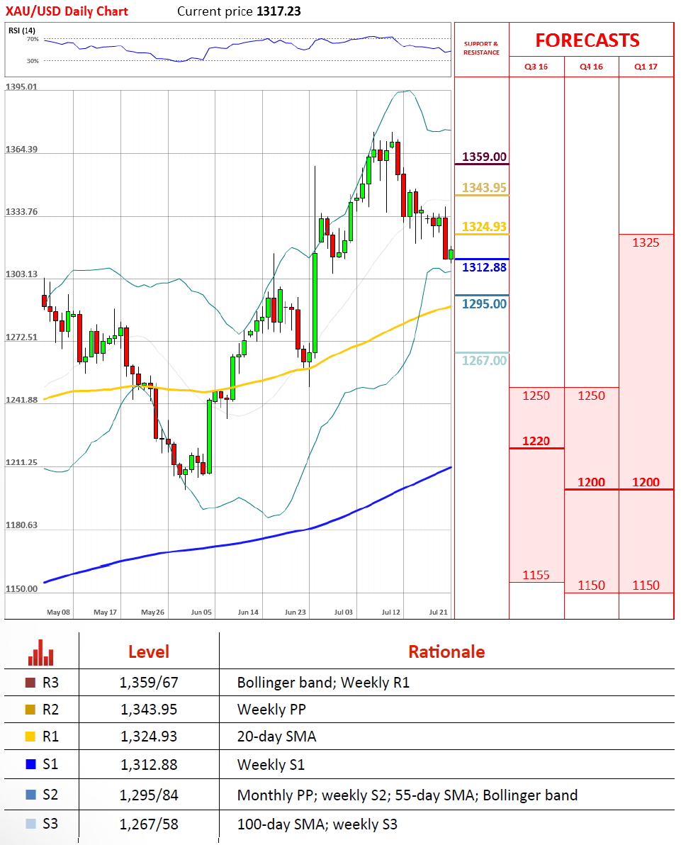Click the 100-day SMA; weekly S3 rationale

(x=317, y=824)
